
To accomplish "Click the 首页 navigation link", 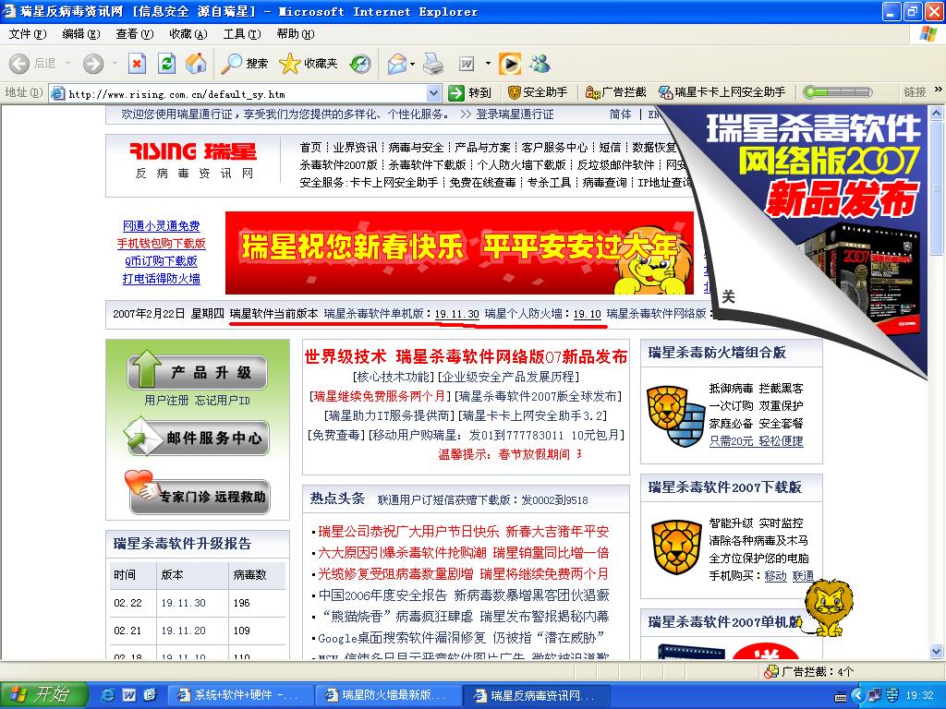I will (x=310, y=147).
